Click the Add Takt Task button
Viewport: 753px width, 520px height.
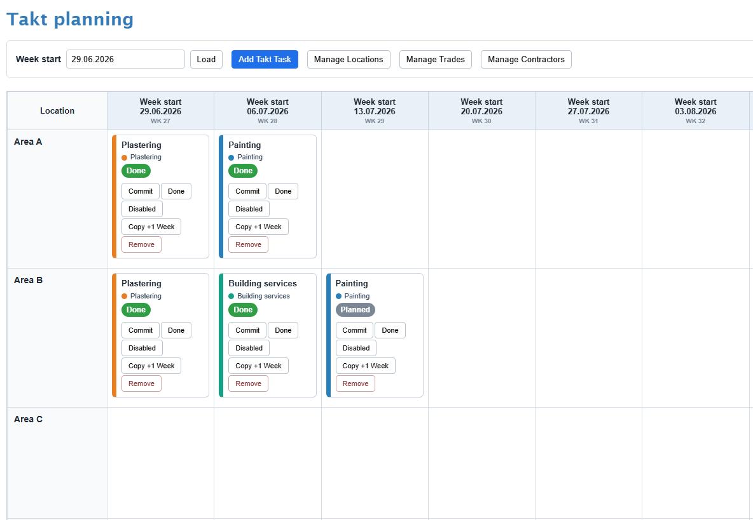coord(265,59)
